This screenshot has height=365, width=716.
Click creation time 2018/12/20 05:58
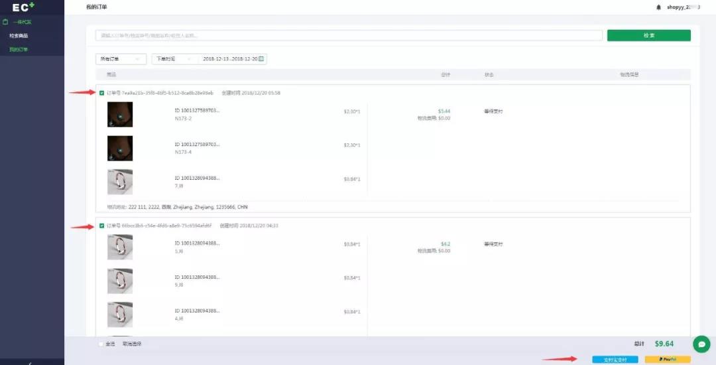click(251, 93)
